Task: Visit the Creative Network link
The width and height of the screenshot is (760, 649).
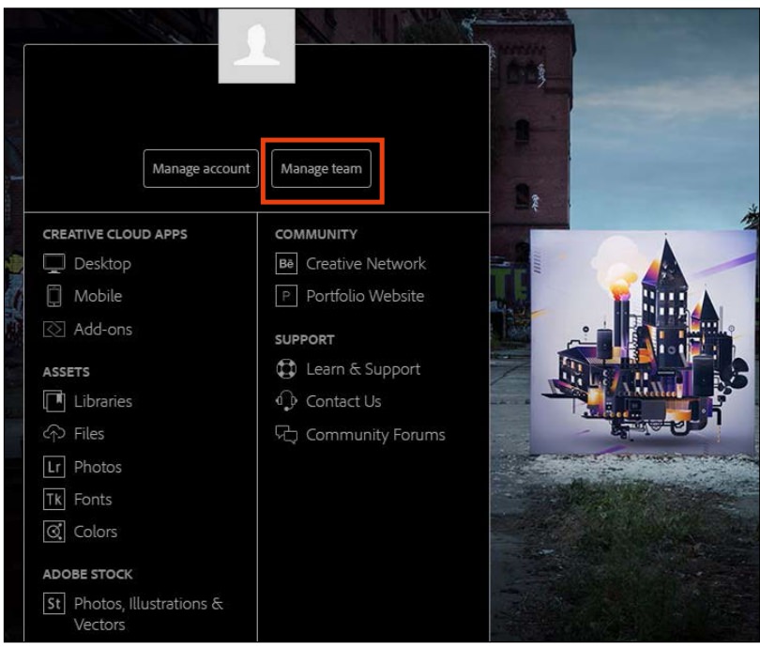Action: tap(366, 263)
